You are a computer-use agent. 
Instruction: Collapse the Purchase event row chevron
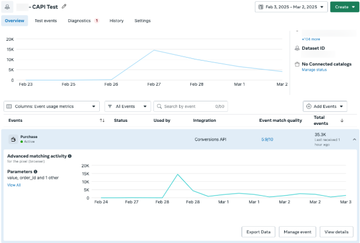pos(354,139)
